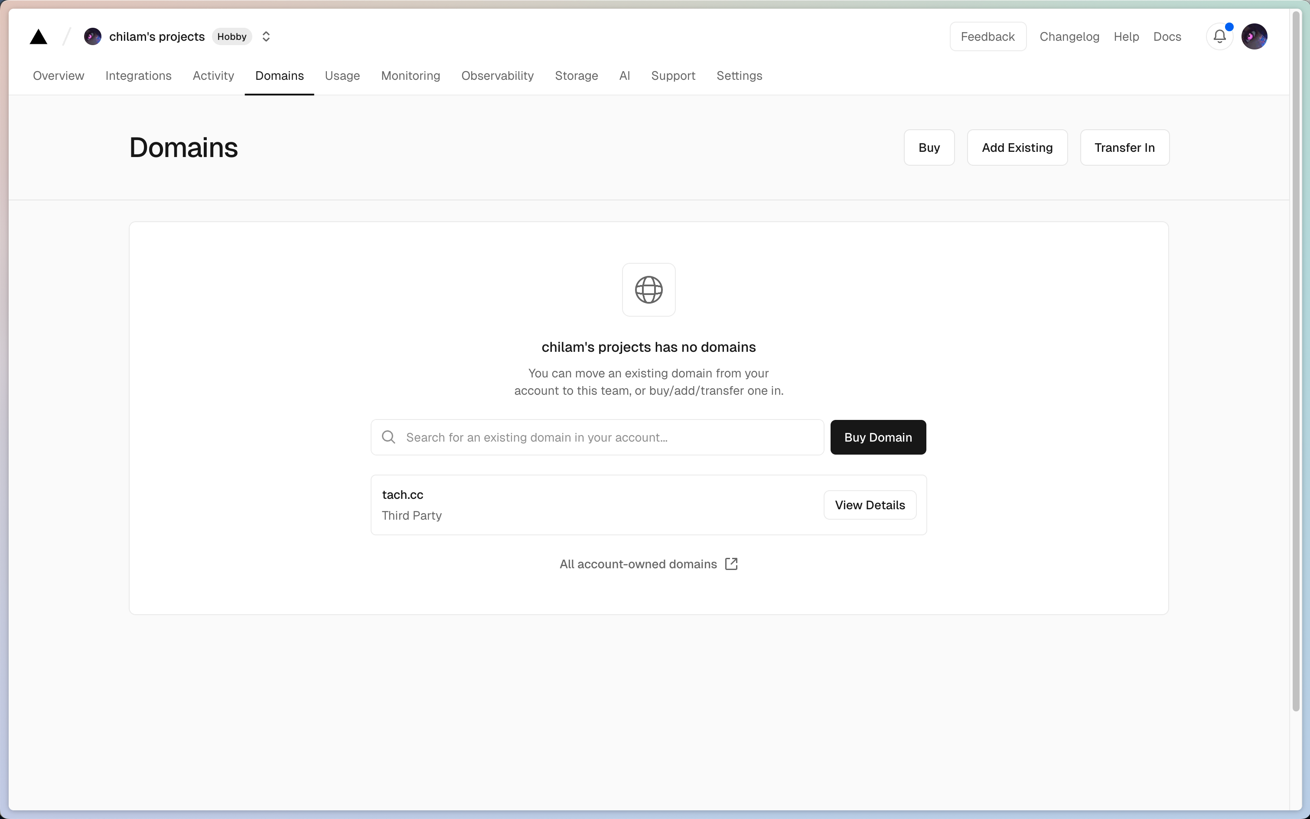Focus the existing domain search field
The image size is (1310, 819).
(x=606, y=437)
